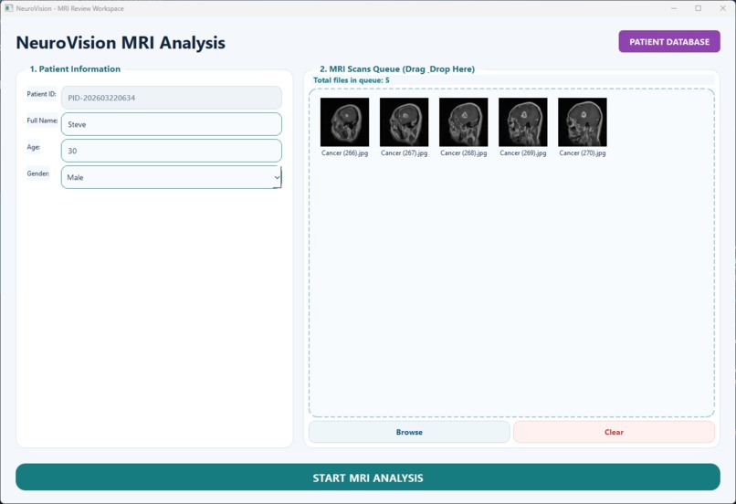Click the '2. MRI Scans Queue' heading
Image resolution: width=736 pixels, height=504 pixels.
397,69
